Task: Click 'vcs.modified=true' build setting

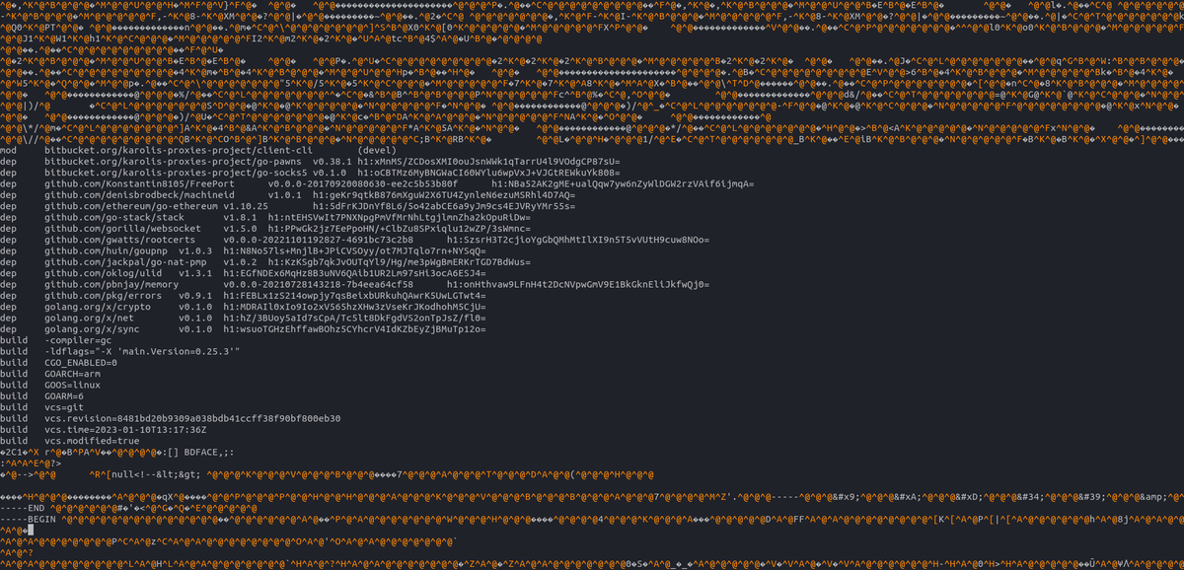Action: pos(94,440)
